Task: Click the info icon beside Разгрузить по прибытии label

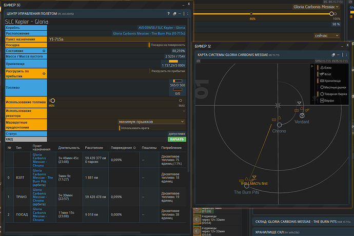Action: point(44,73)
